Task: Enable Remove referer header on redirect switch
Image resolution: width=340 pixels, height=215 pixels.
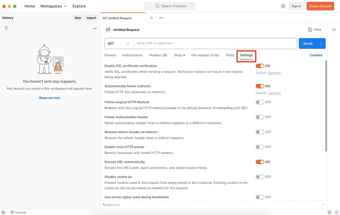Action: (260, 132)
